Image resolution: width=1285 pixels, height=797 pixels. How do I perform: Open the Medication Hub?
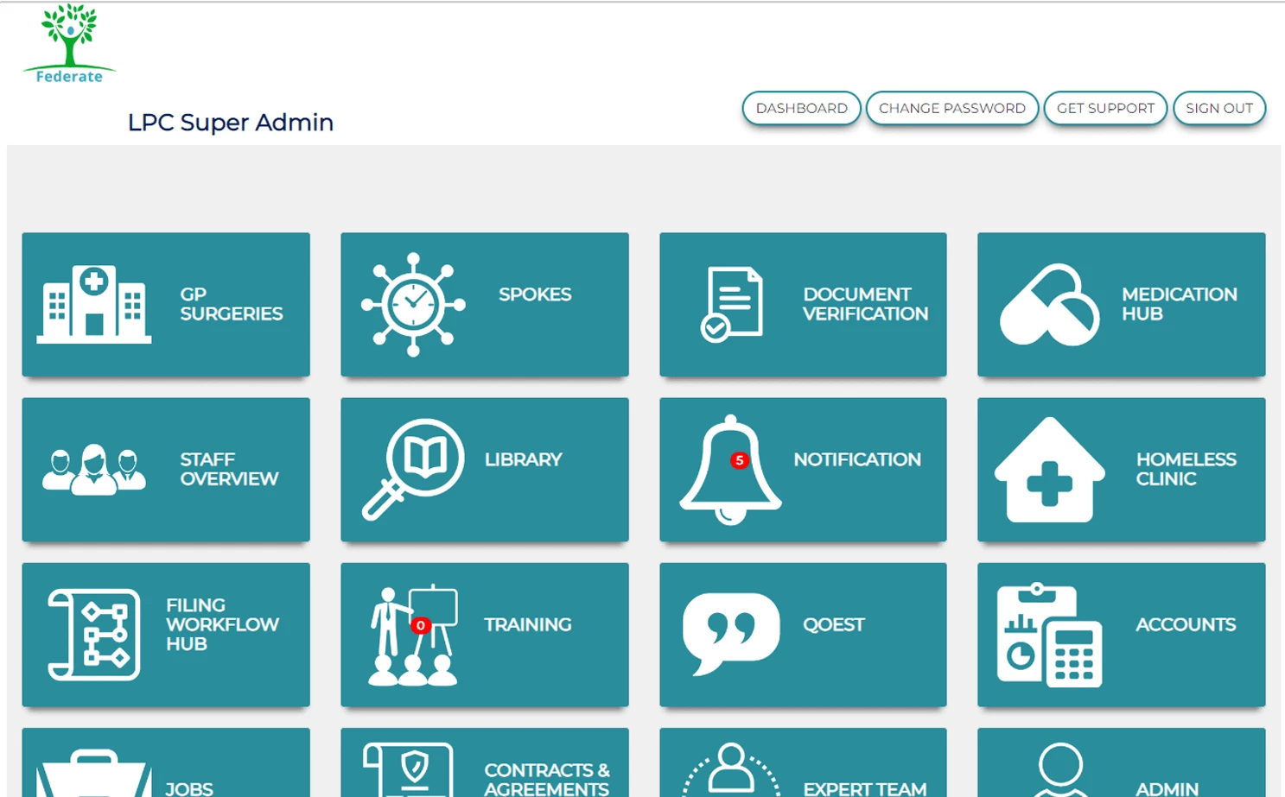1120,304
